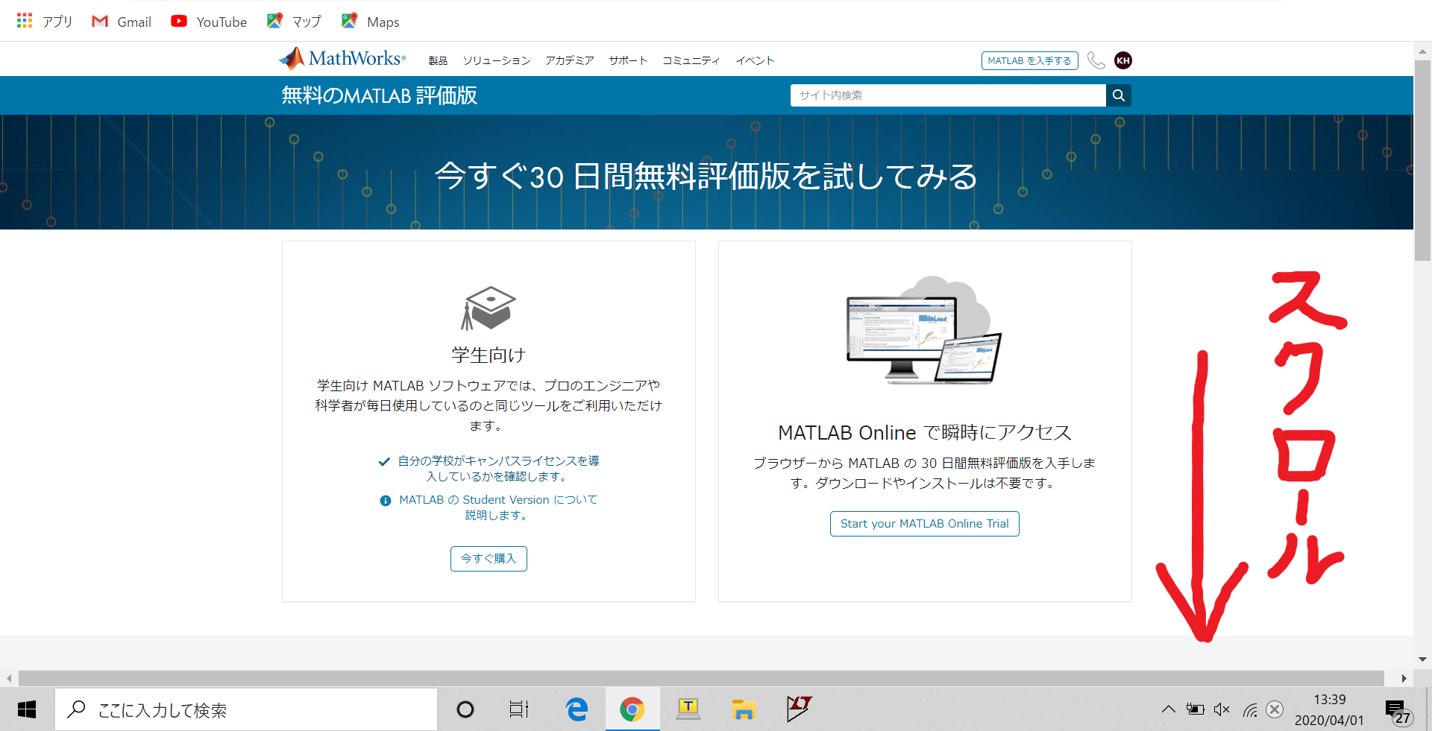The width and height of the screenshot is (1432, 731).
Task: Open File Explorer from taskbar
Action: coord(743,709)
